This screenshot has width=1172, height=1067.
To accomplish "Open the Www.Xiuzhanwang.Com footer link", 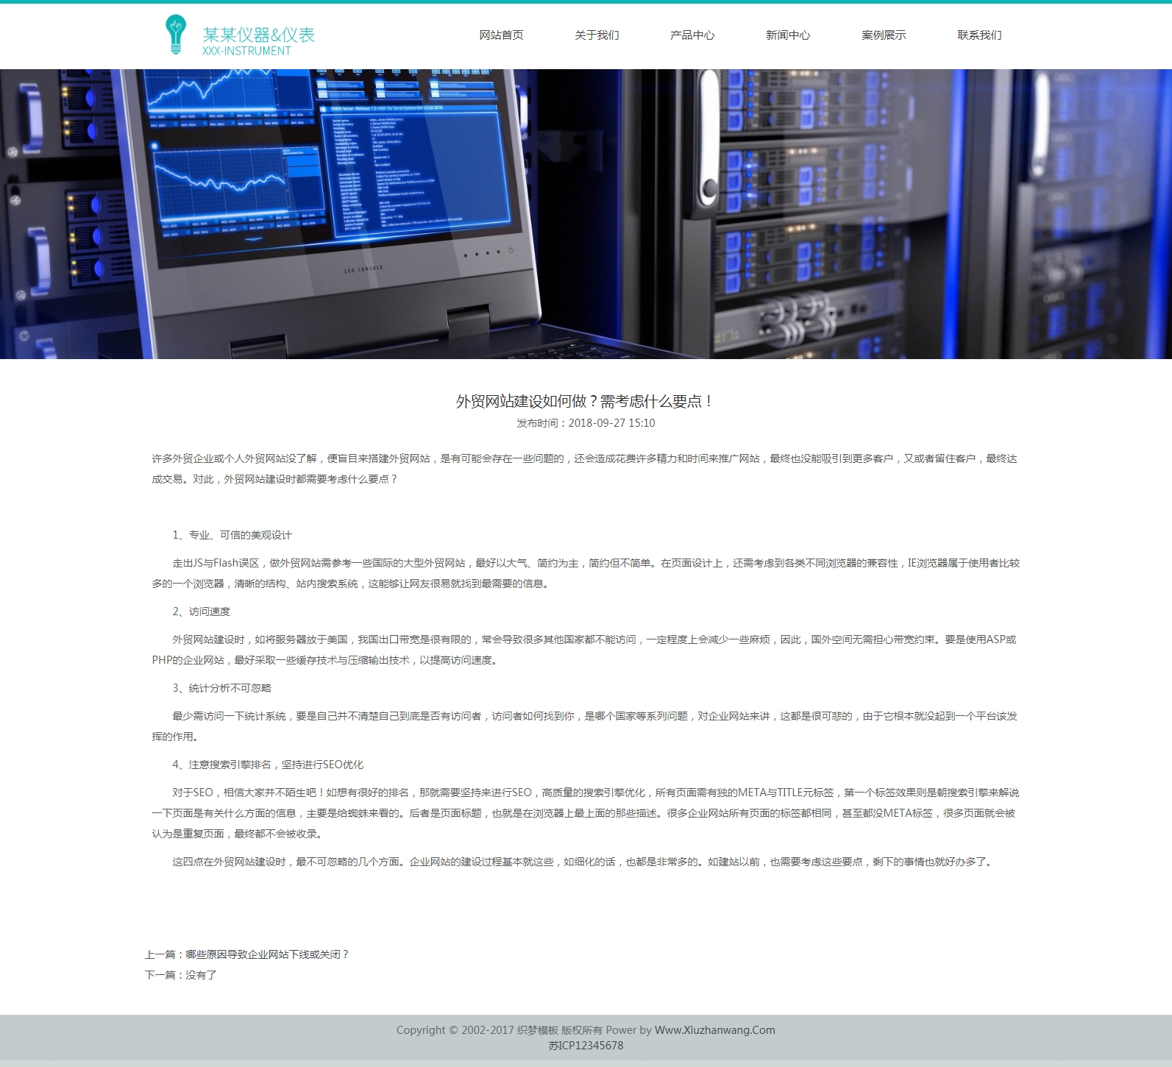I will tap(714, 1030).
